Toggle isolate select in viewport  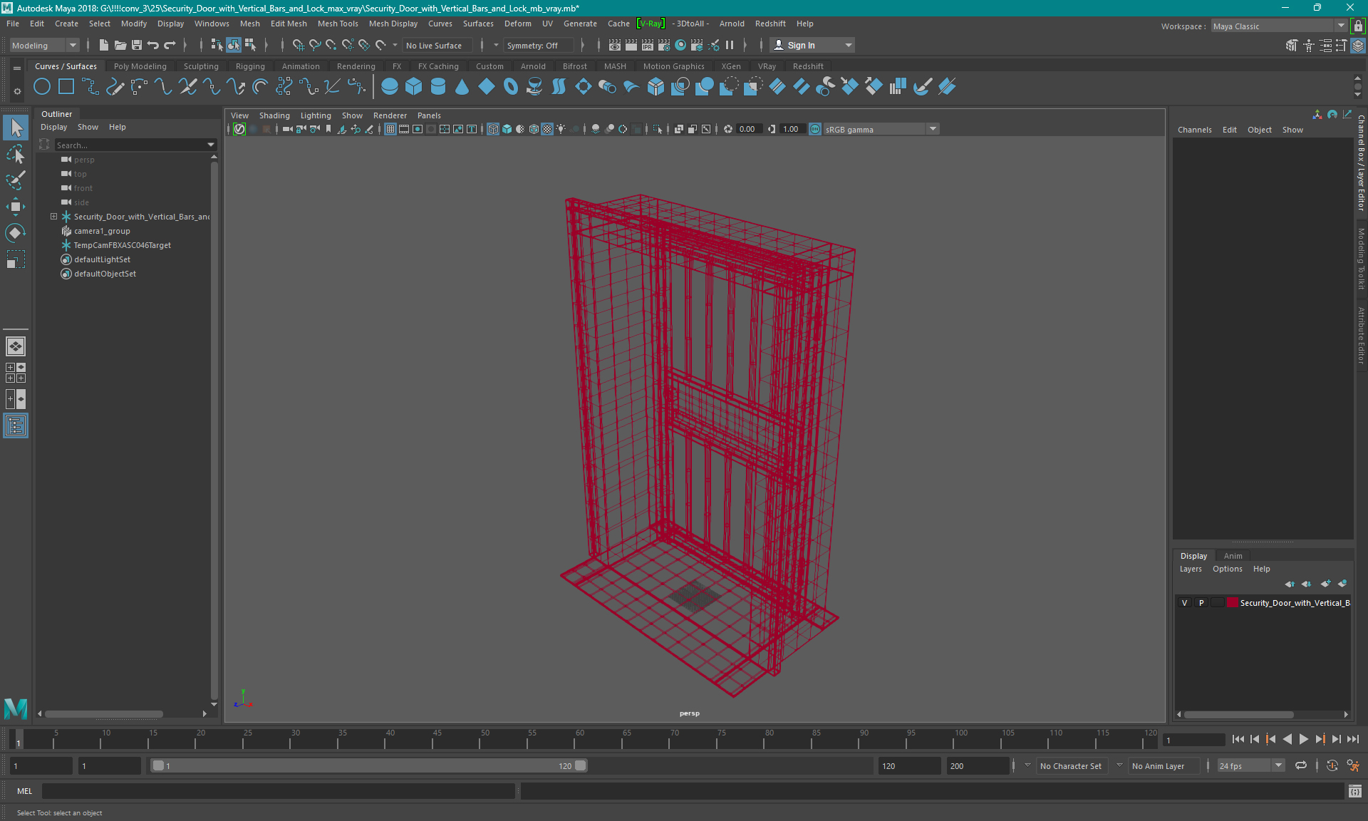pyautogui.click(x=658, y=129)
